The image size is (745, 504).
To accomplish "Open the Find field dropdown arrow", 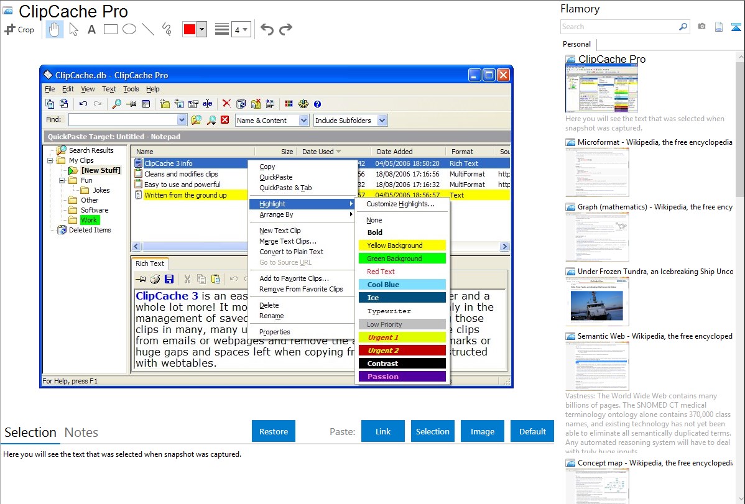I will [182, 120].
